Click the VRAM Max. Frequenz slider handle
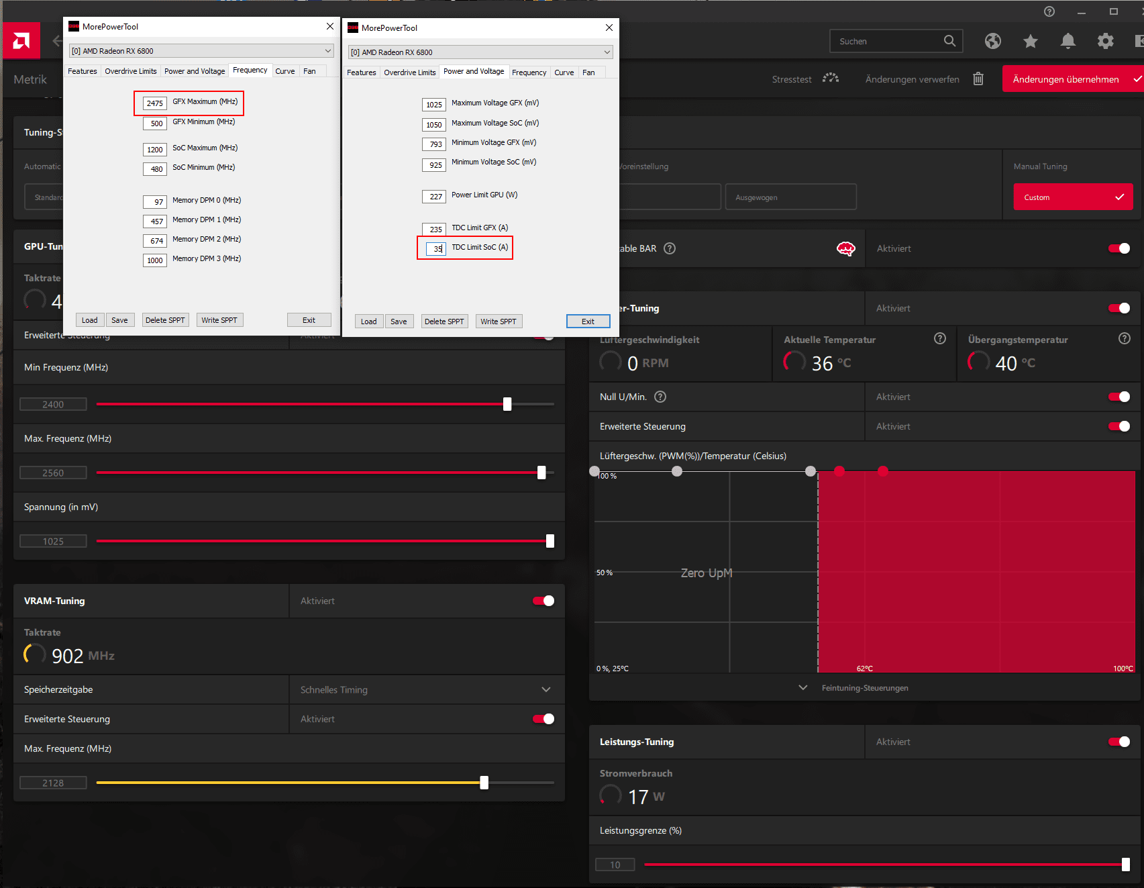The image size is (1144, 888). coord(484,783)
